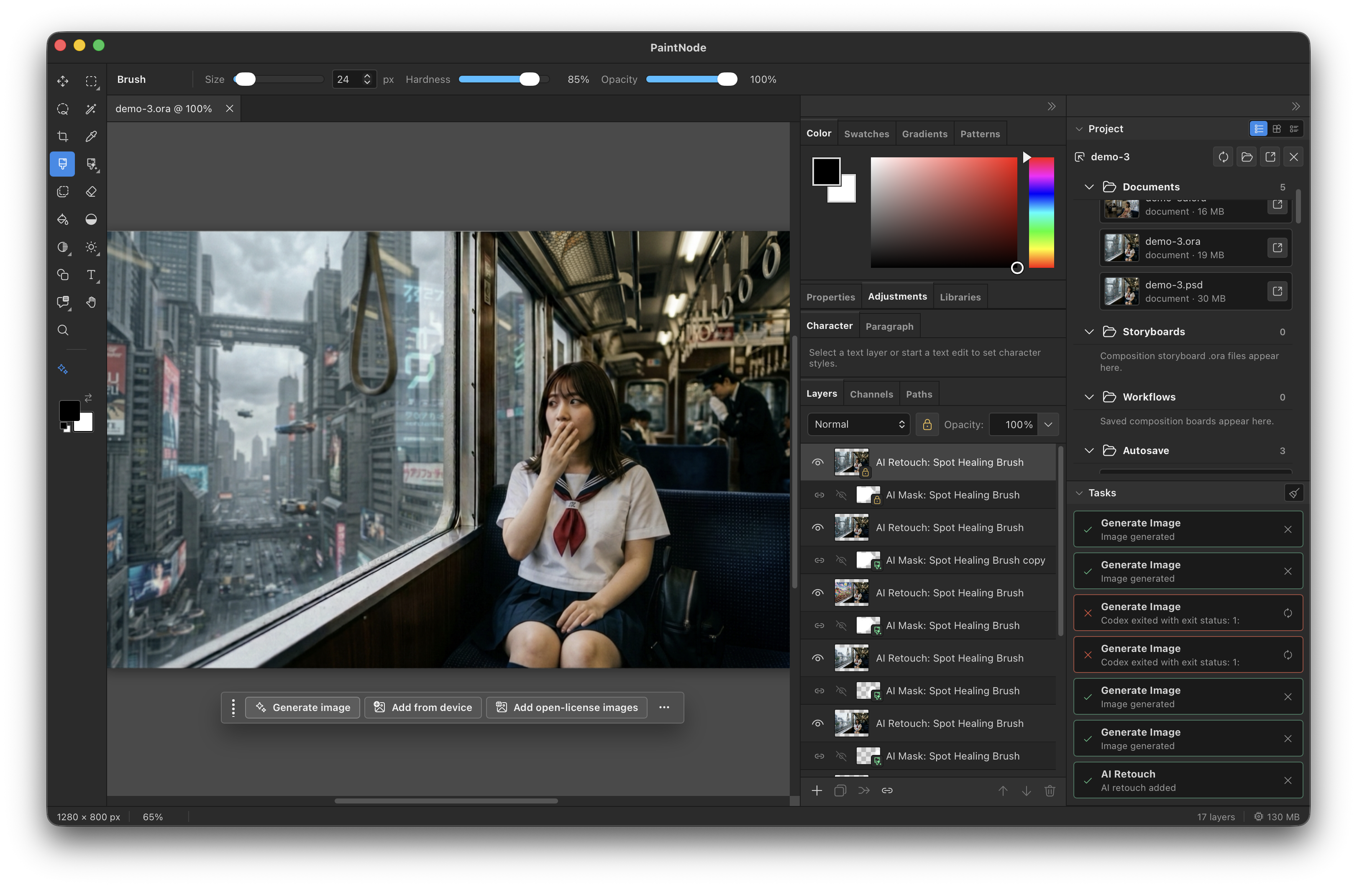Select the Eyedropper tool
This screenshot has height=888, width=1357.
coord(91,136)
